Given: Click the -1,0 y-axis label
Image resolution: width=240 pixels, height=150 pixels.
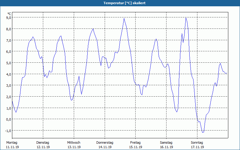Looking at the screenshot, I should click(x=8, y=130).
